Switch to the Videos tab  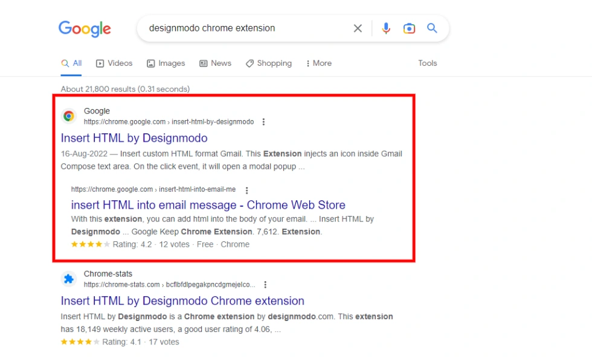pyautogui.click(x=114, y=63)
